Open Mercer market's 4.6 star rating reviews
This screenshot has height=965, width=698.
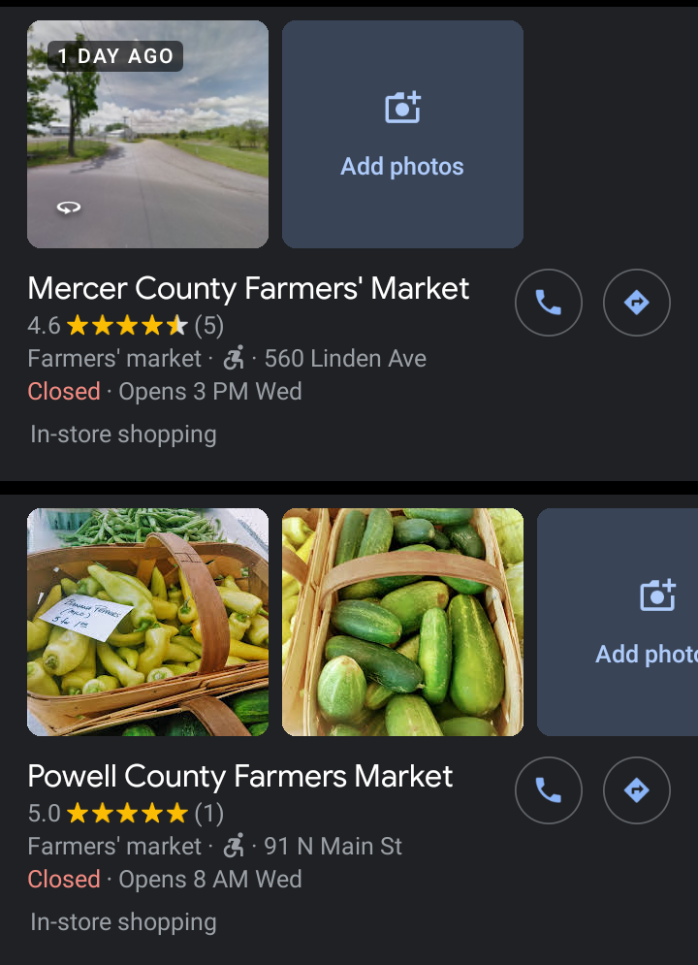pyautogui.click(x=126, y=324)
